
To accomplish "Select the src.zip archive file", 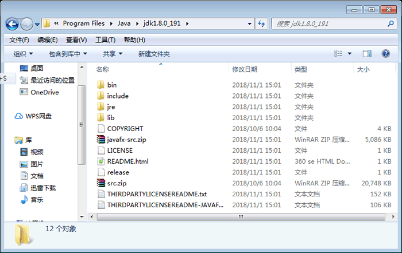I will pos(117,183).
